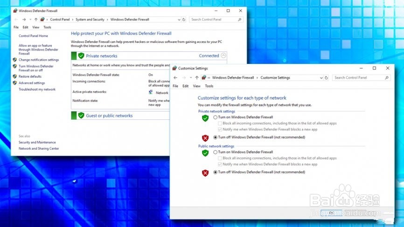Click Control Panel icon in Firewall address bar
This screenshot has height=227, width=404.
42,19
